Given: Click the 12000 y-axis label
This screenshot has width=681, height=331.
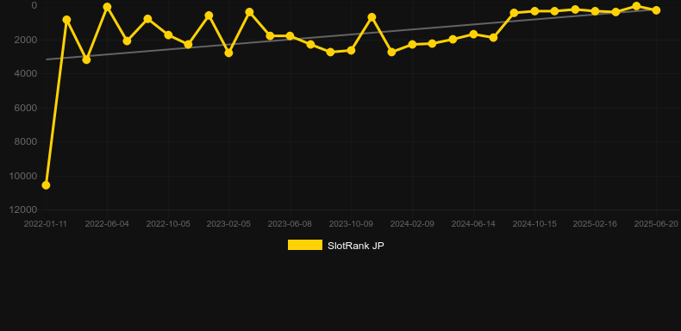Looking at the screenshot, I should [x=22, y=209].
